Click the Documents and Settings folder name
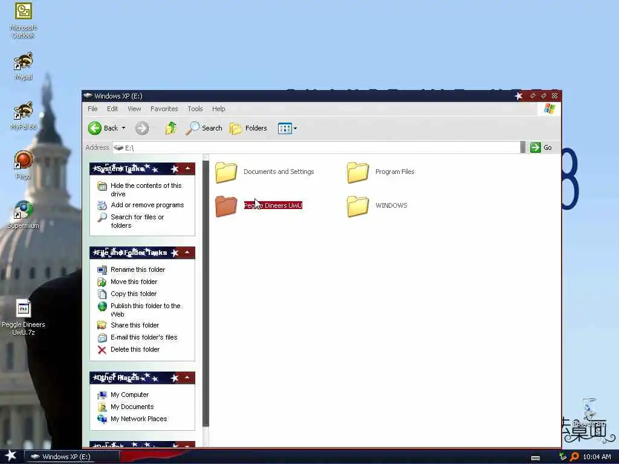Viewport: 619px width, 464px height. [x=279, y=172]
